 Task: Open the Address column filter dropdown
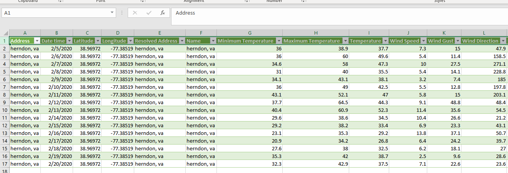(x=37, y=41)
